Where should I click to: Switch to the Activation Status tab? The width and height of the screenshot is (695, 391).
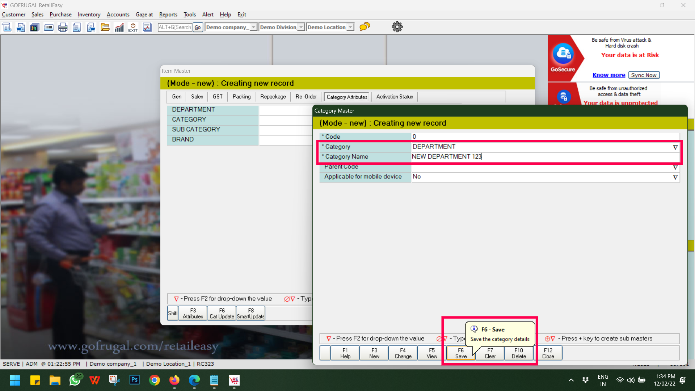(x=394, y=97)
